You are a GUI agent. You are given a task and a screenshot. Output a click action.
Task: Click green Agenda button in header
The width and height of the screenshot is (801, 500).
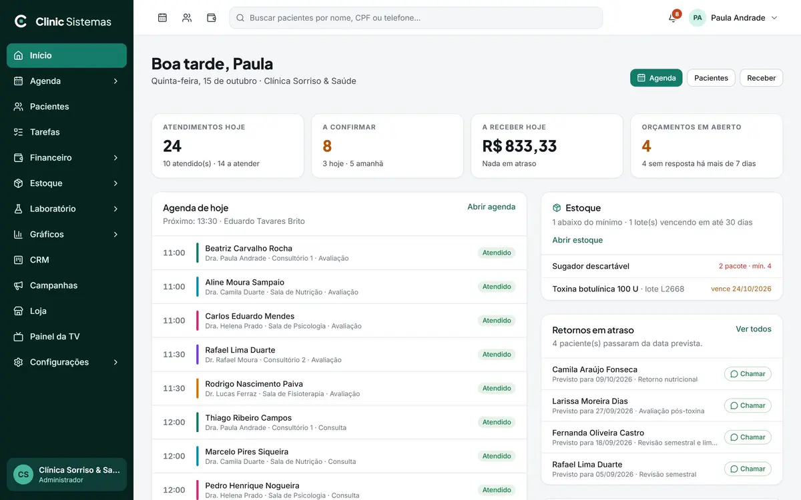pos(656,78)
